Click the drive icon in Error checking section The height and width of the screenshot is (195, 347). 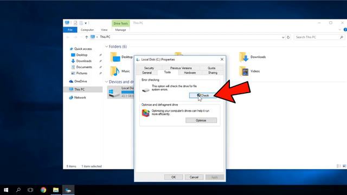(x=146, y=90)
